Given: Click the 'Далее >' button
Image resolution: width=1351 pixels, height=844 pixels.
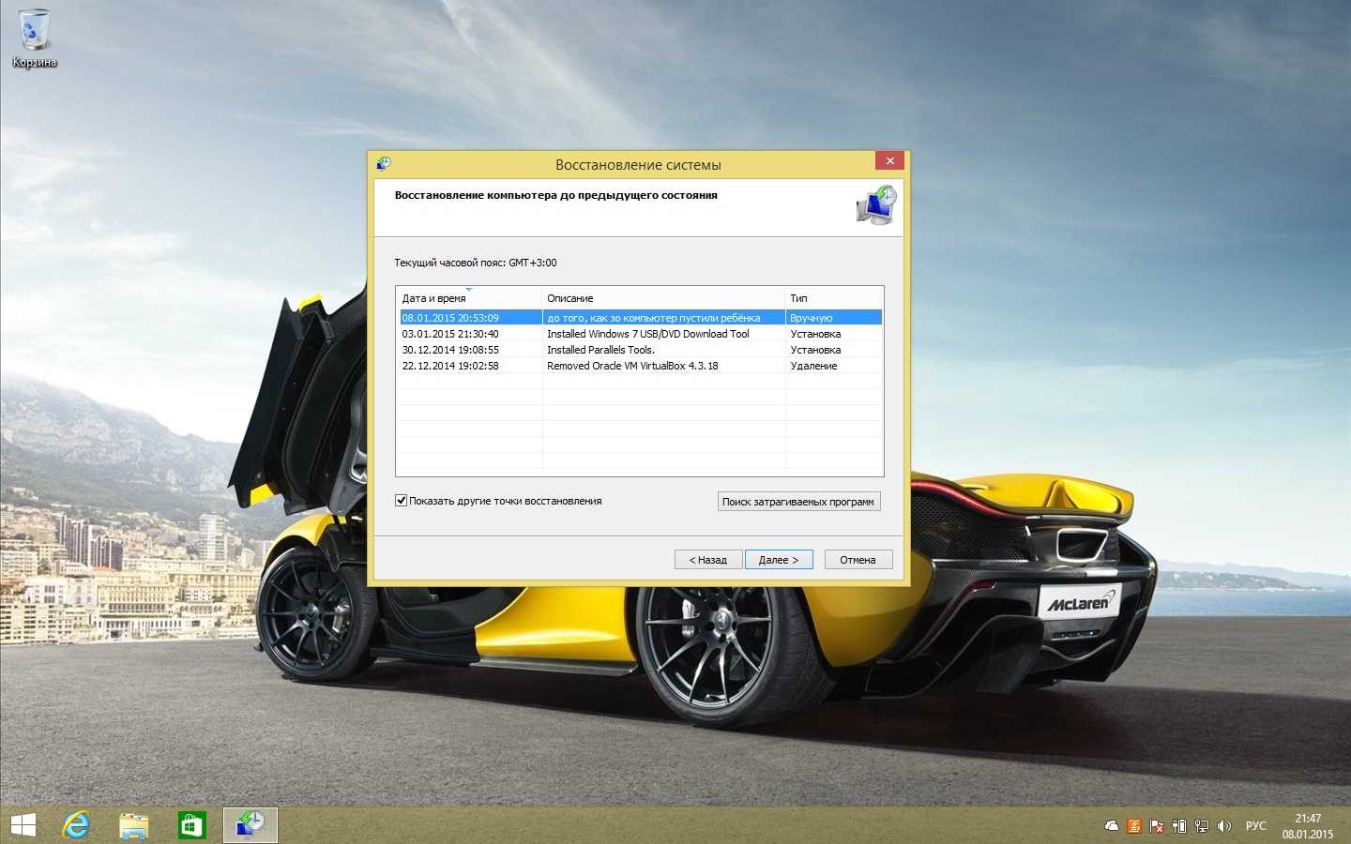Looking at the screenshot, I should pyautogui.click(x=779, y=560).
